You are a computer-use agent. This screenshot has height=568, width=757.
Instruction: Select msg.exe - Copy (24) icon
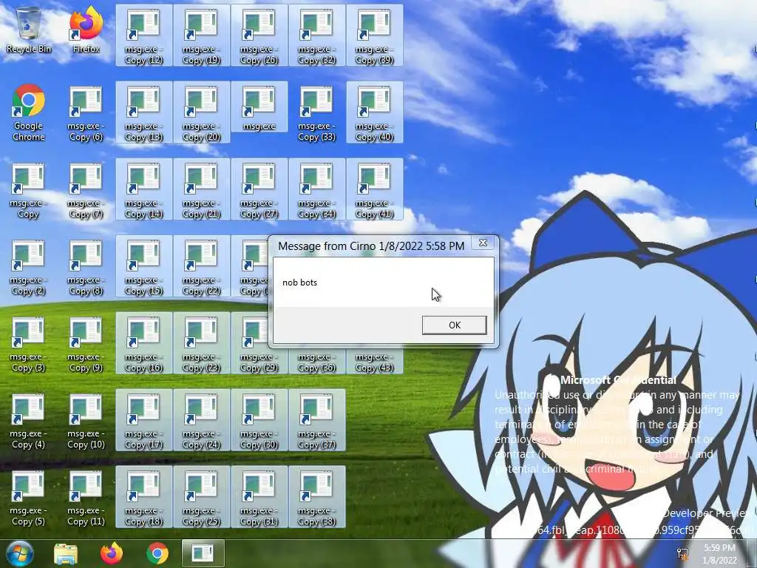click(x=201, y=420)
